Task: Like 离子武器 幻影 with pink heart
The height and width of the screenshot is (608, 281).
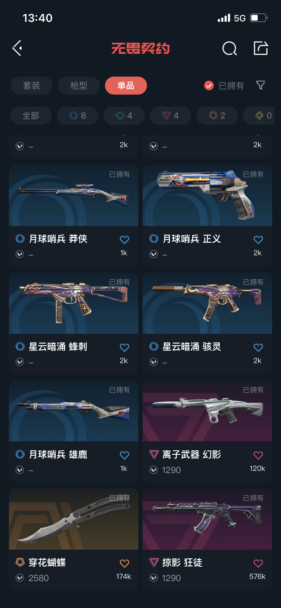Action: (x=258, y=455)
